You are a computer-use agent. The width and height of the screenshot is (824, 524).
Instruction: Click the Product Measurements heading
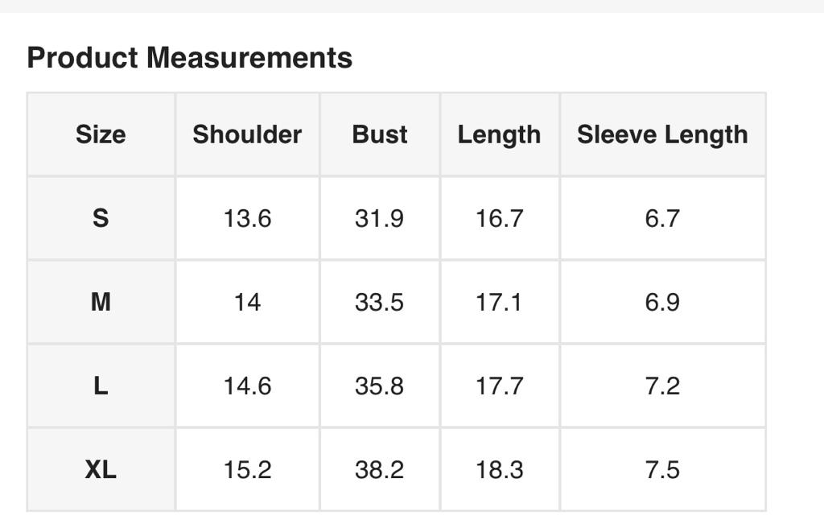[190, 58]
